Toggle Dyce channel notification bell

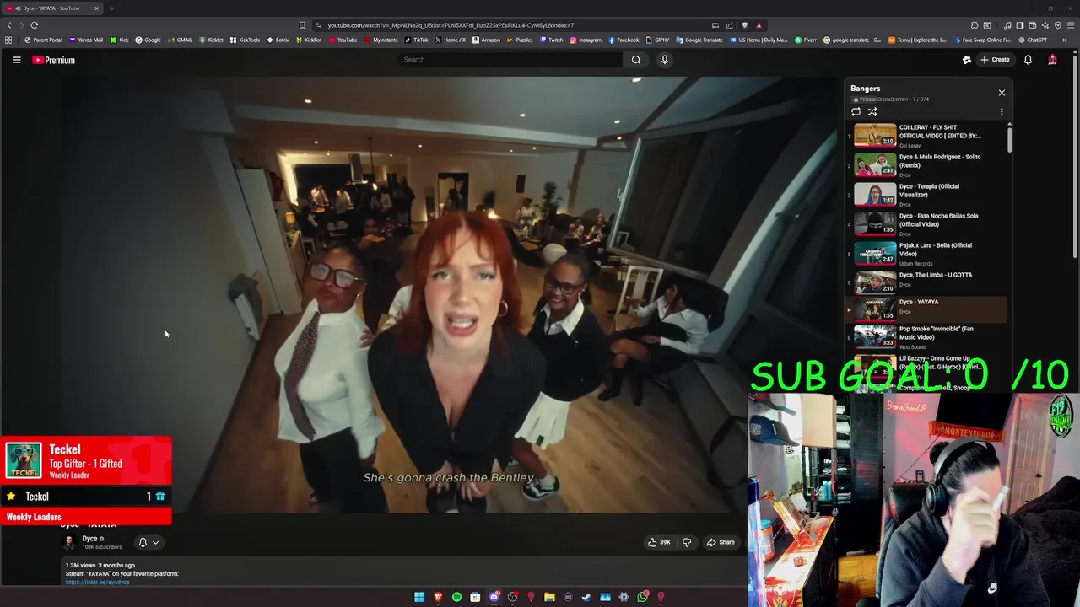[143, 542]
